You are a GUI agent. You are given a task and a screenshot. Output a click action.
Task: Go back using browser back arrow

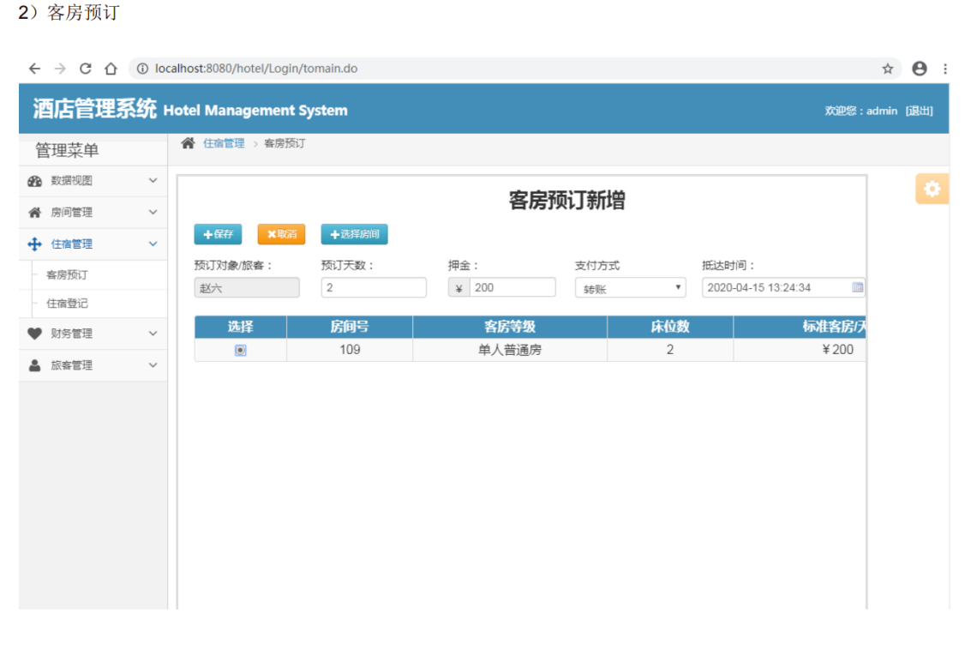click(35, 69)
